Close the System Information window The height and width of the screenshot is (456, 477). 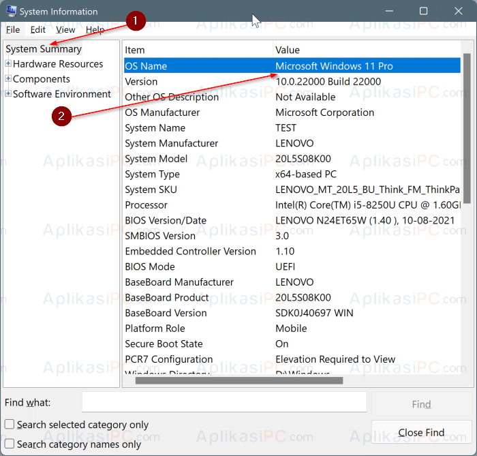tap(458, 11)
